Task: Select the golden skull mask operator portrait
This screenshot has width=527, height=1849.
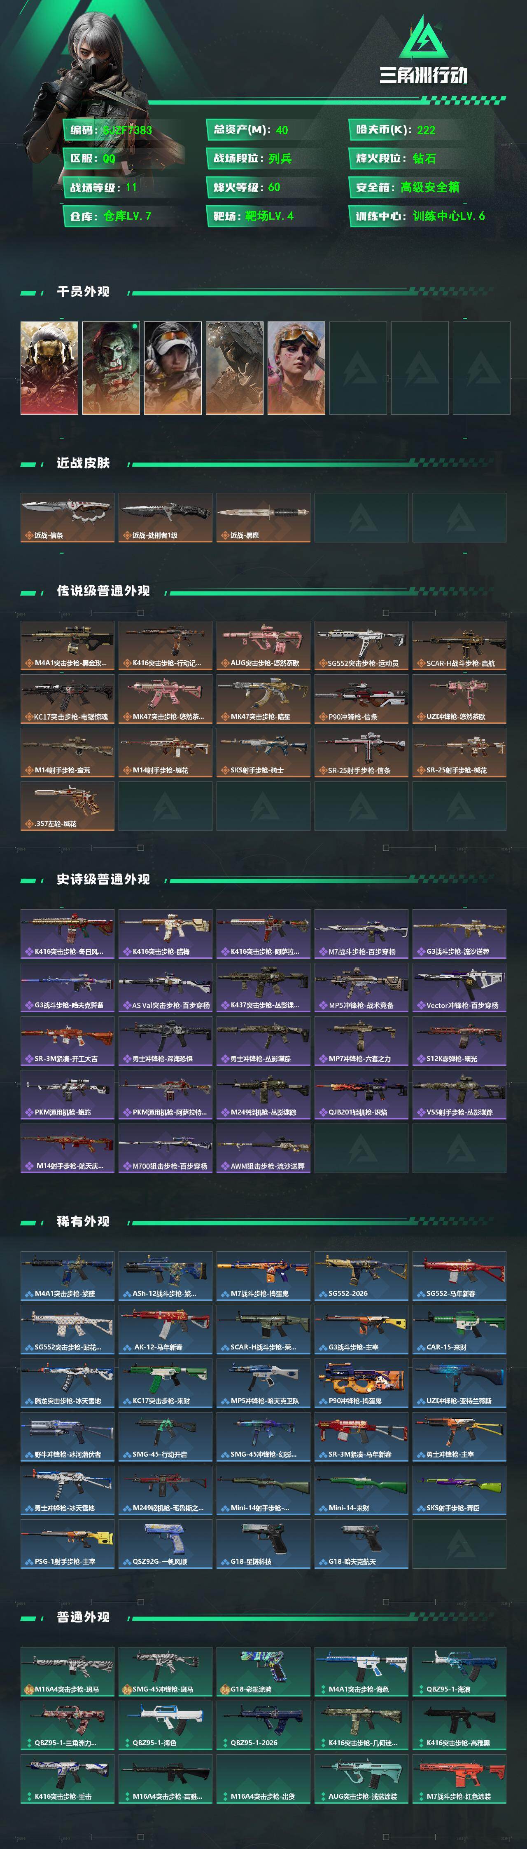Action: click(49, 368)
